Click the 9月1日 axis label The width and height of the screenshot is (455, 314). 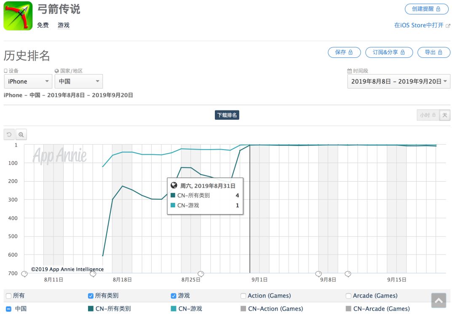point(260,280)
